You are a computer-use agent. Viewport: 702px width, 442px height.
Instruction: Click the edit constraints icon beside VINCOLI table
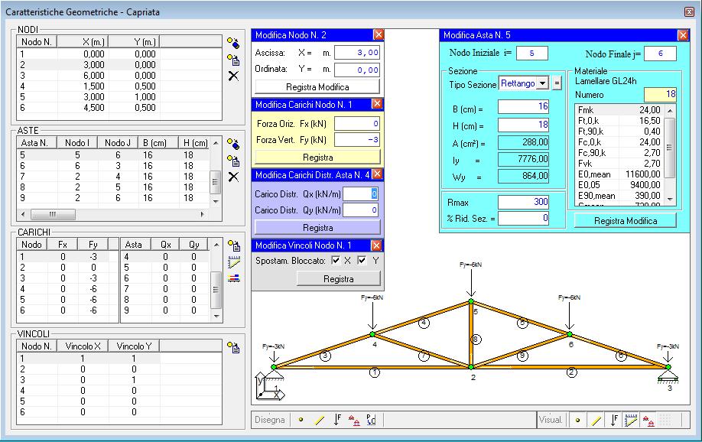pos(233,347)
